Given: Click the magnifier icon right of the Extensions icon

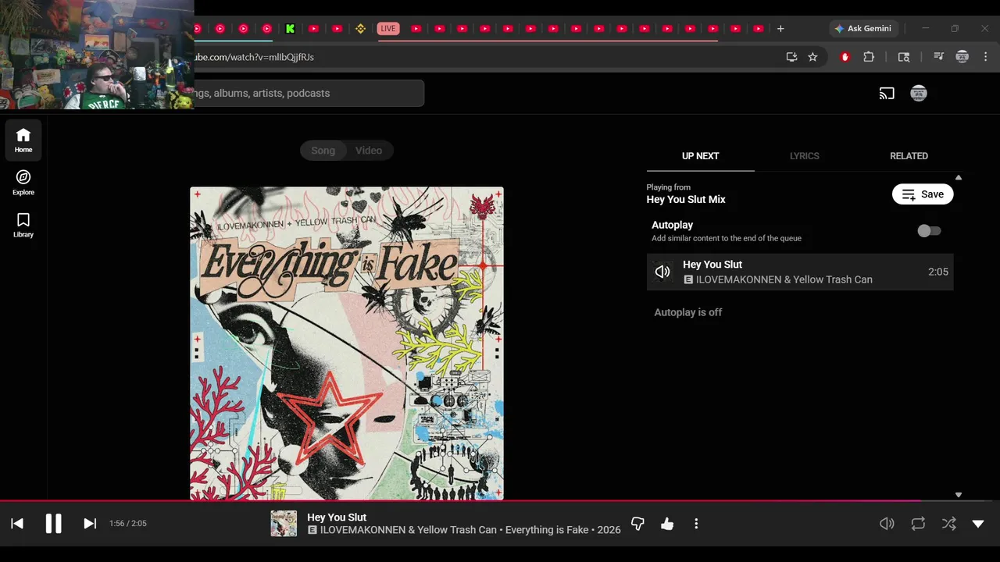Looking at the screenshot, I should tap(904, 57).
